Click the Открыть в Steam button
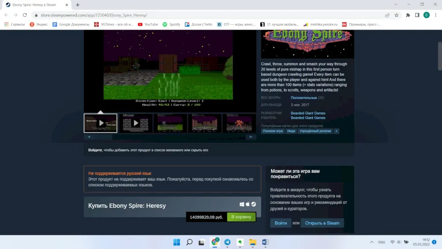The height and width of the screenshot is (249, 442). [x=322, y=223]
